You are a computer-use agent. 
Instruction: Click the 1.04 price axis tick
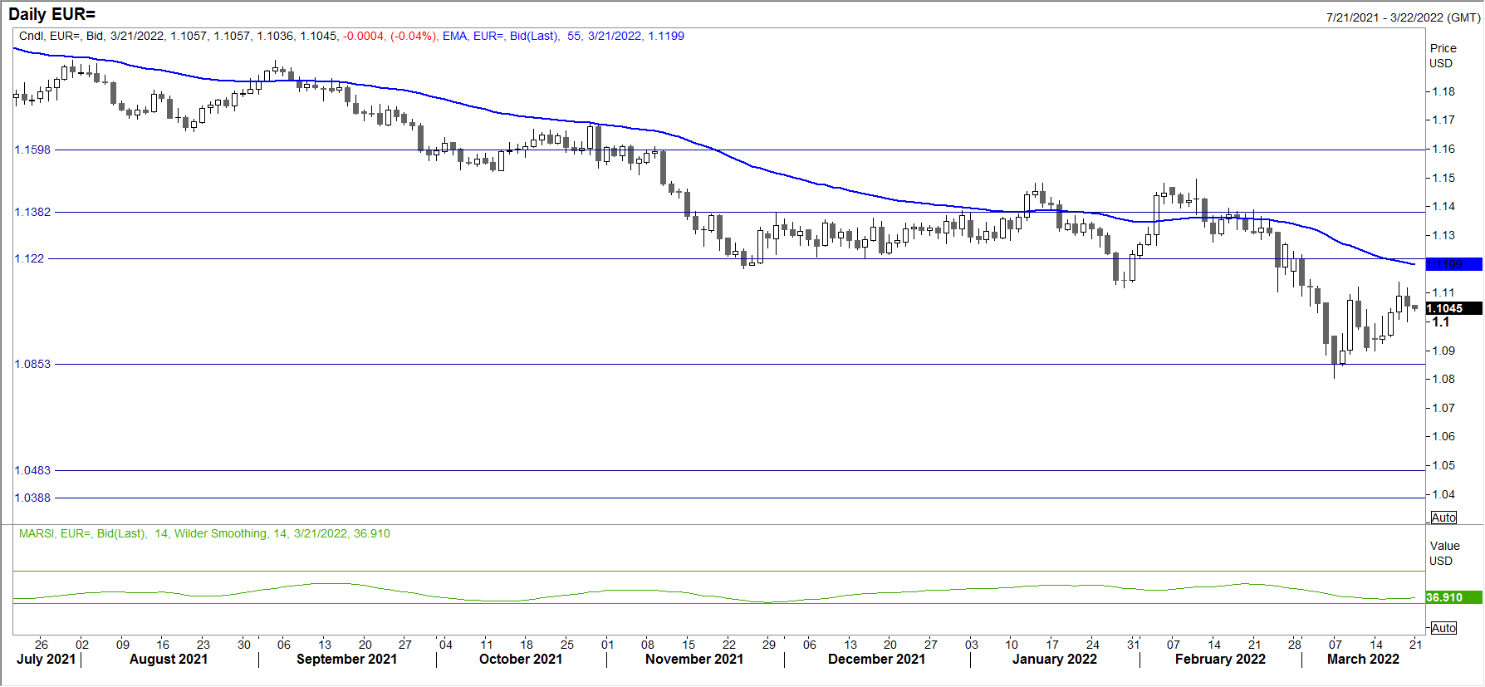tap(1443, 494)
